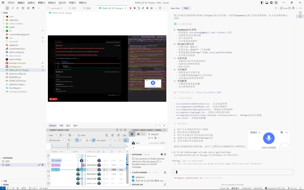Toggle regular expression search option
The height and width of the screenshot is (190, 304).
click(94, 140)
